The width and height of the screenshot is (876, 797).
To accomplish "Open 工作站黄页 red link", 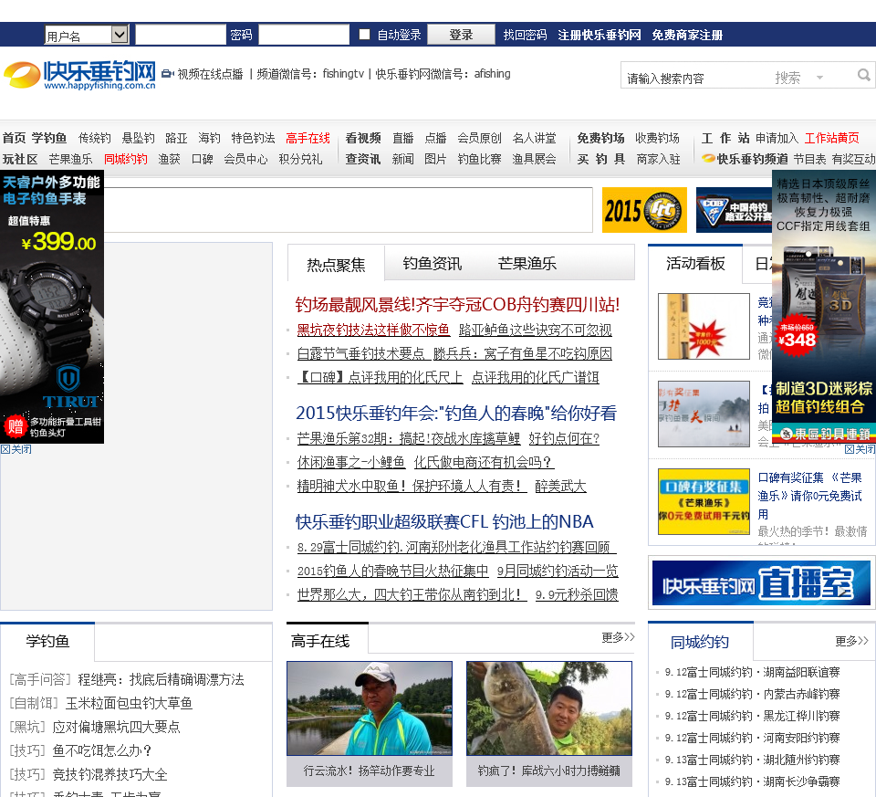I will (x=832, y=138).
